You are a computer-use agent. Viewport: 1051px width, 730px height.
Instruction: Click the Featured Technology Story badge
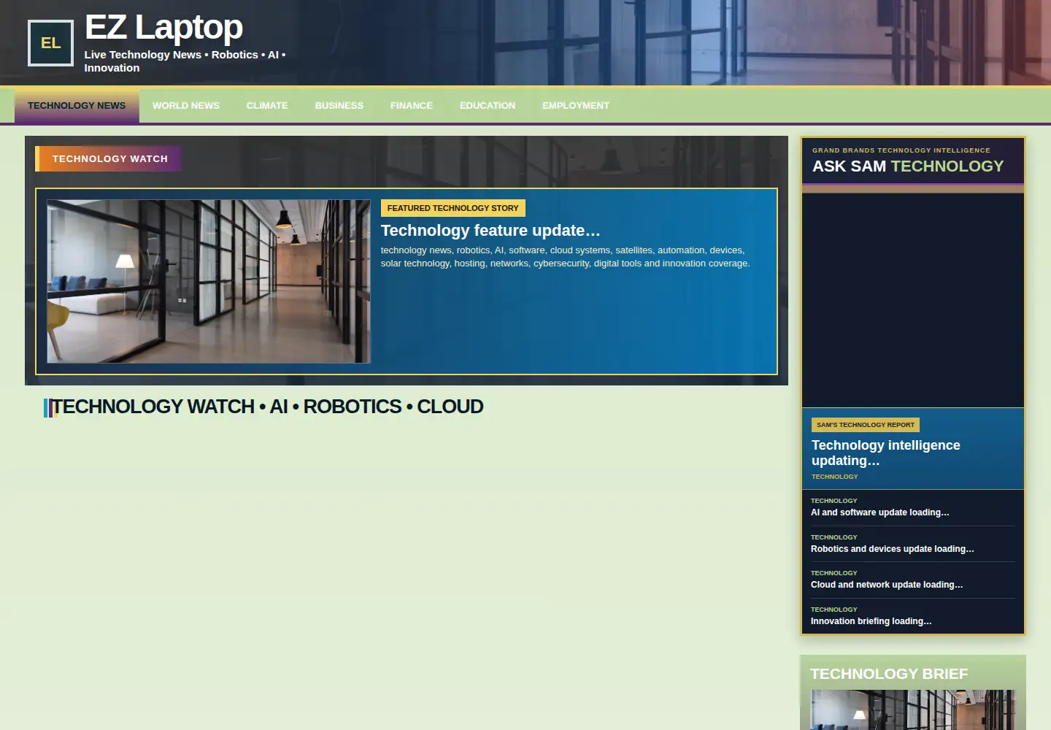(x=453, y=208)
